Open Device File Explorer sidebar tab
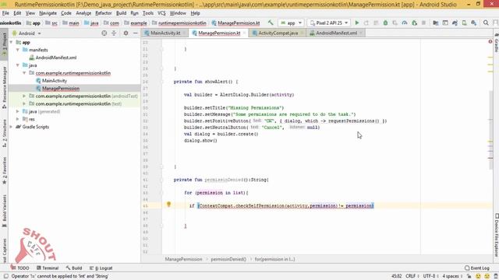This screenshot has height=280, width=499. 496,235
